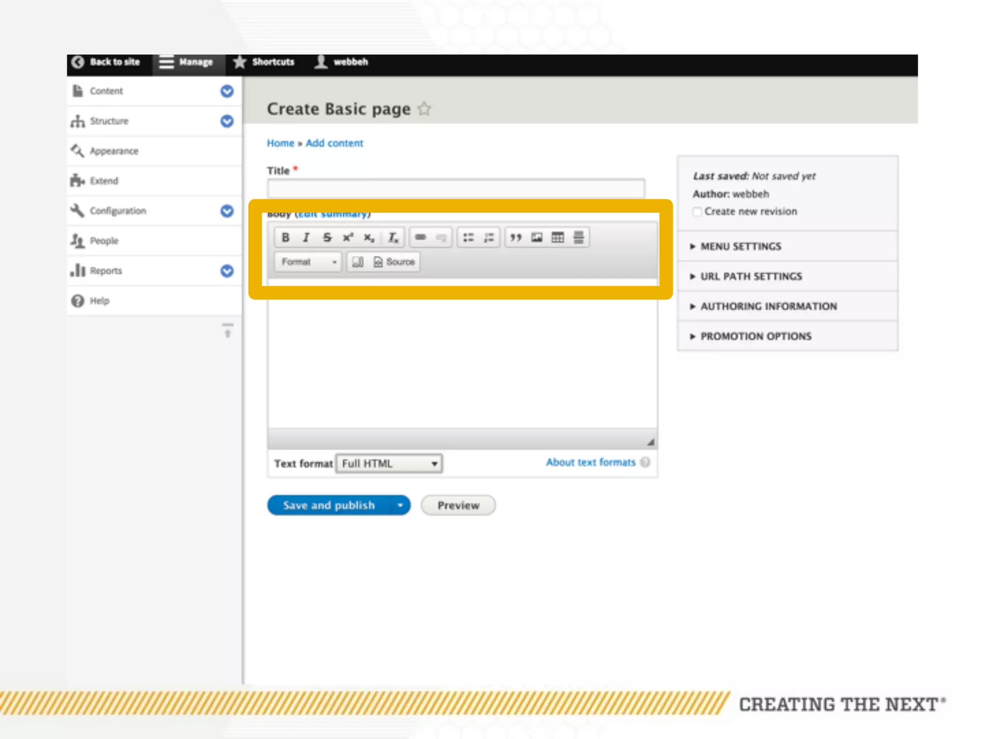Insert a table via toolbar icon
The width and height of the screenshot is (985, 739).
coord(557,237)
